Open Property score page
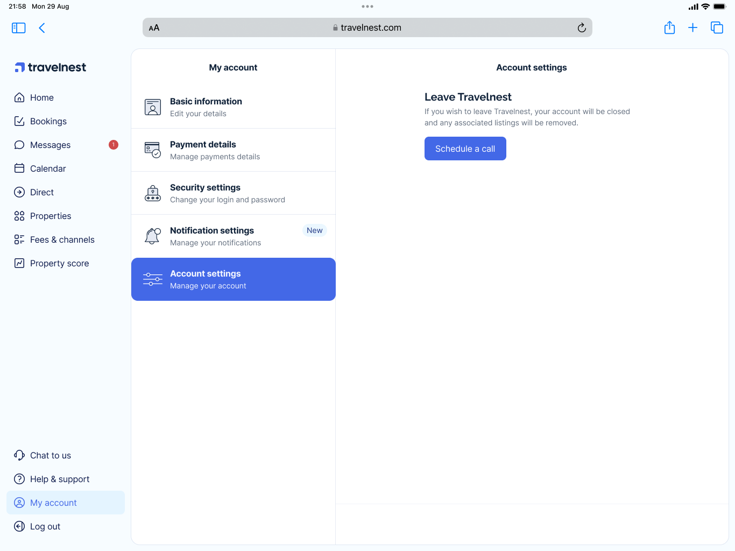735x551 pixels. pos(59,263)
